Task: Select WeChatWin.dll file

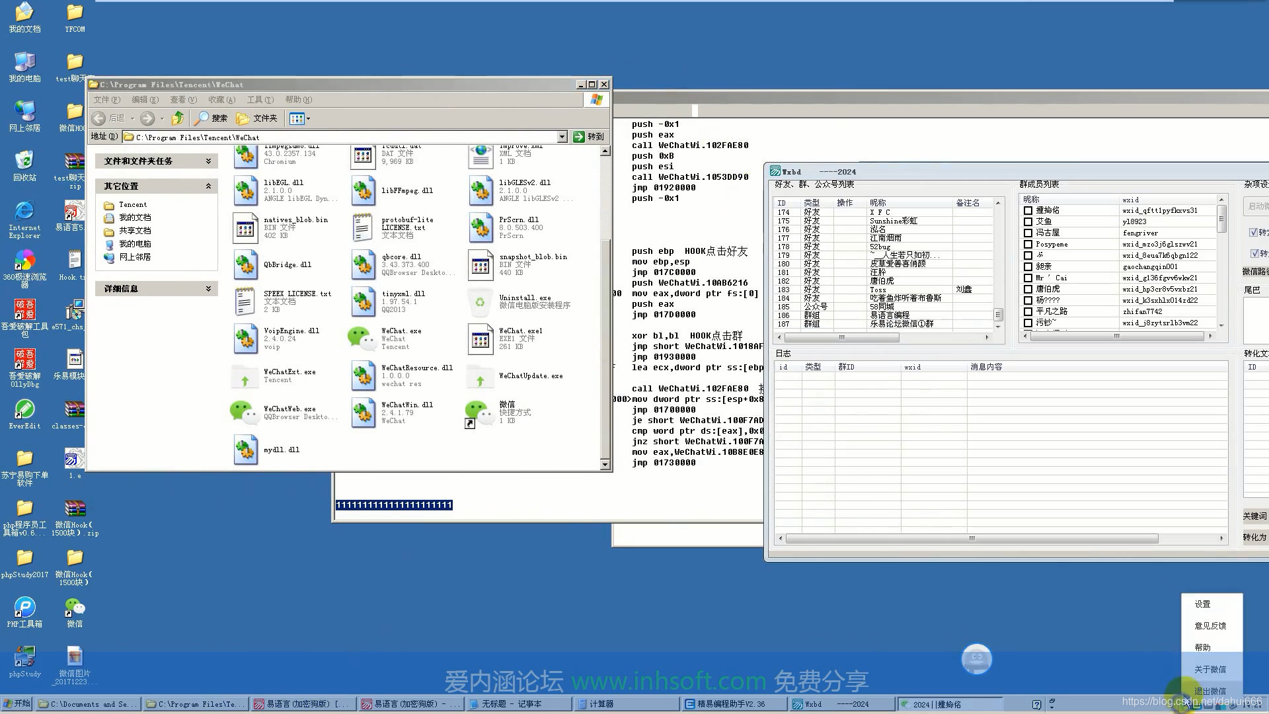Action: point(363,413)
